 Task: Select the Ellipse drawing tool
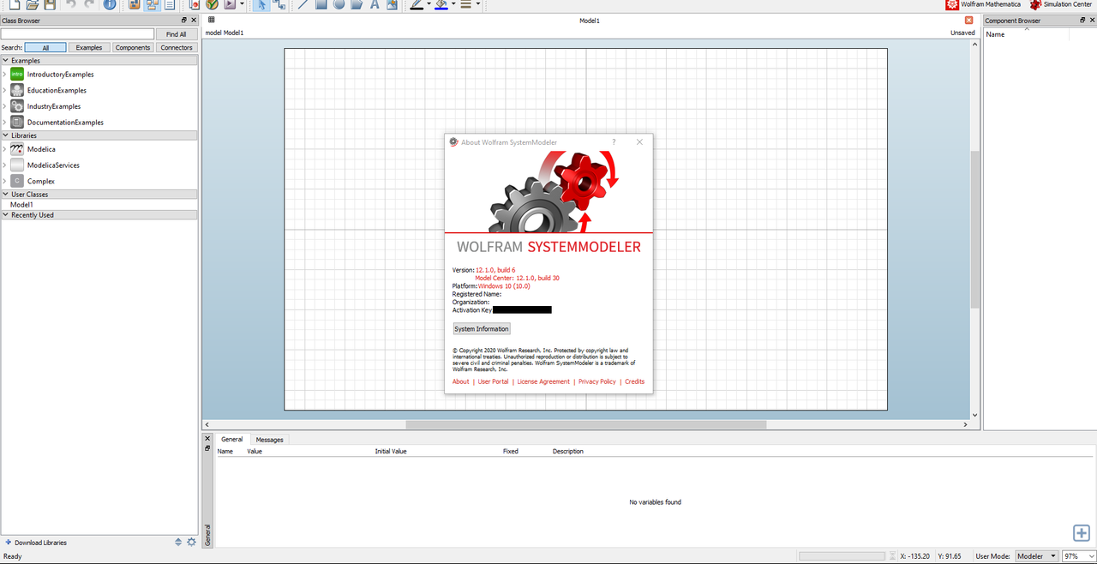pyautogui.click(x=339, y=4)
